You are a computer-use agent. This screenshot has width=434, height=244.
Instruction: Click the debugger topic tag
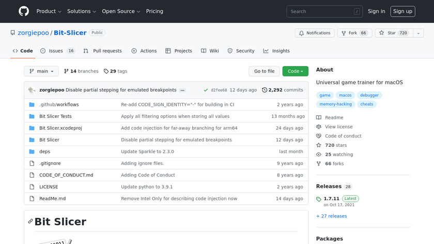pyautogui.click(x=369, y=95)
